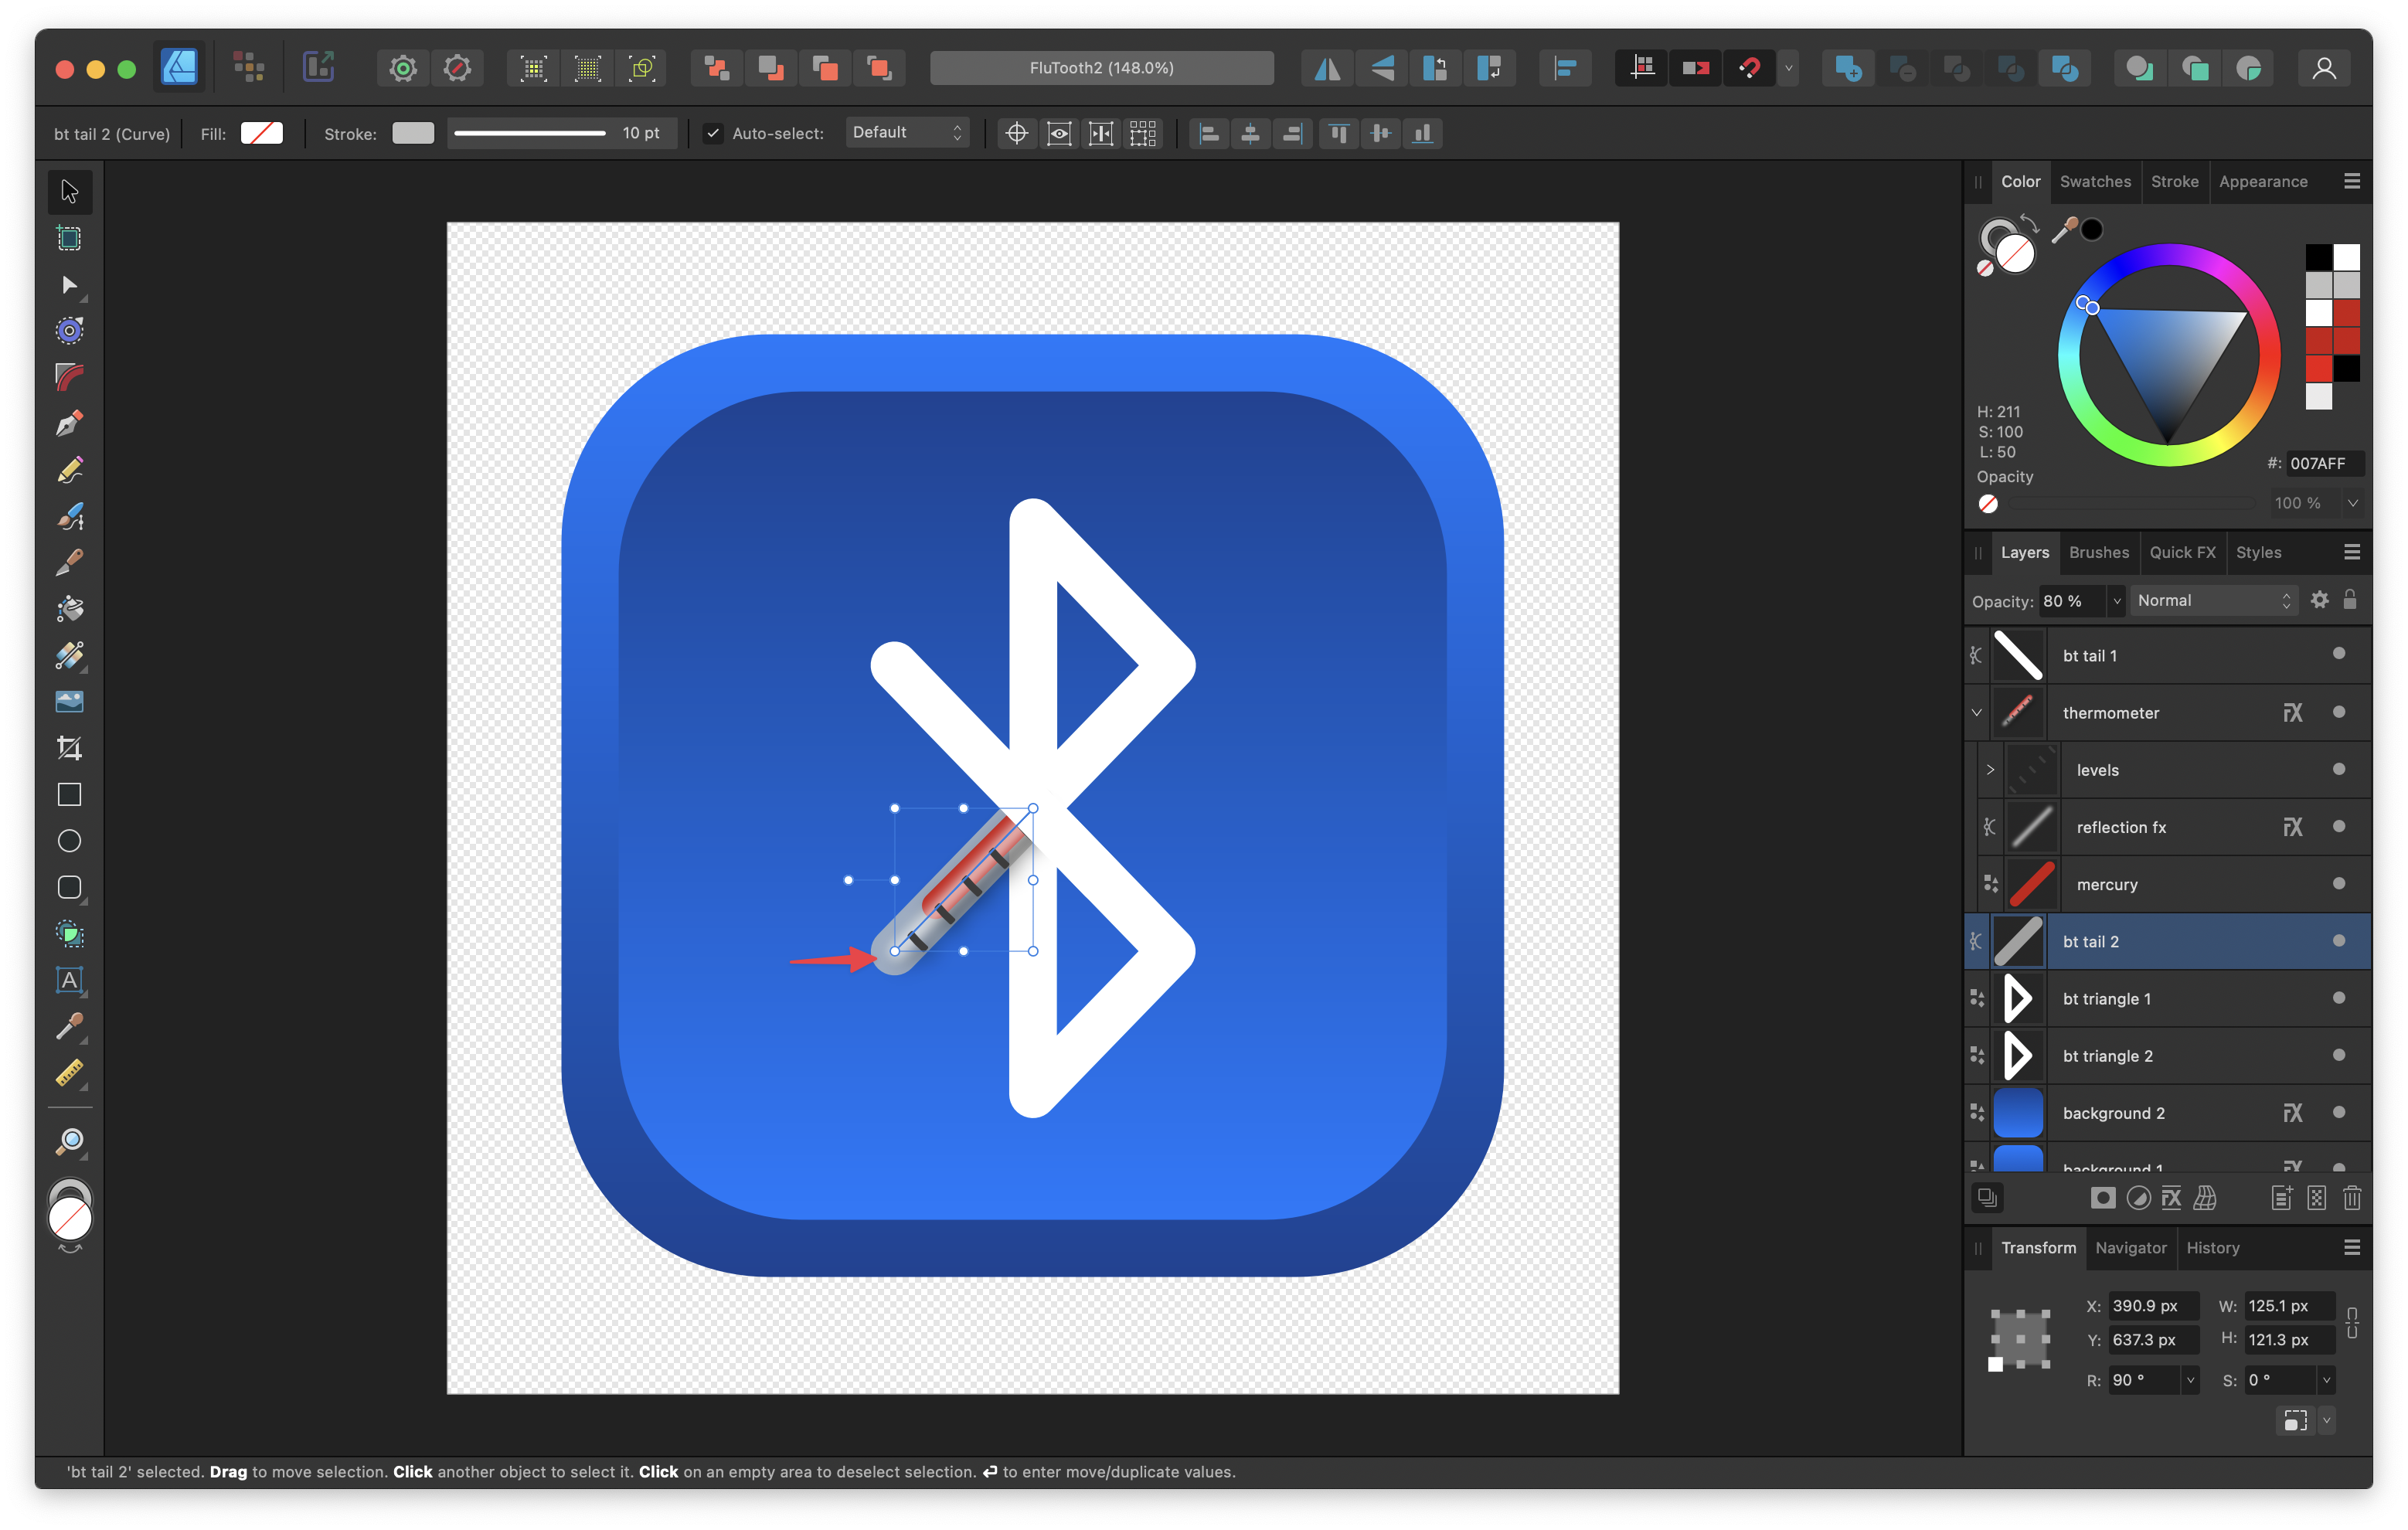2408x1530 pixels.
Task: Switch to the Brushes tab
Action: 2099,553
